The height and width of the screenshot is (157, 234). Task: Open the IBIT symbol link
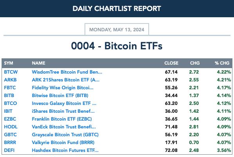coord(8,111)
